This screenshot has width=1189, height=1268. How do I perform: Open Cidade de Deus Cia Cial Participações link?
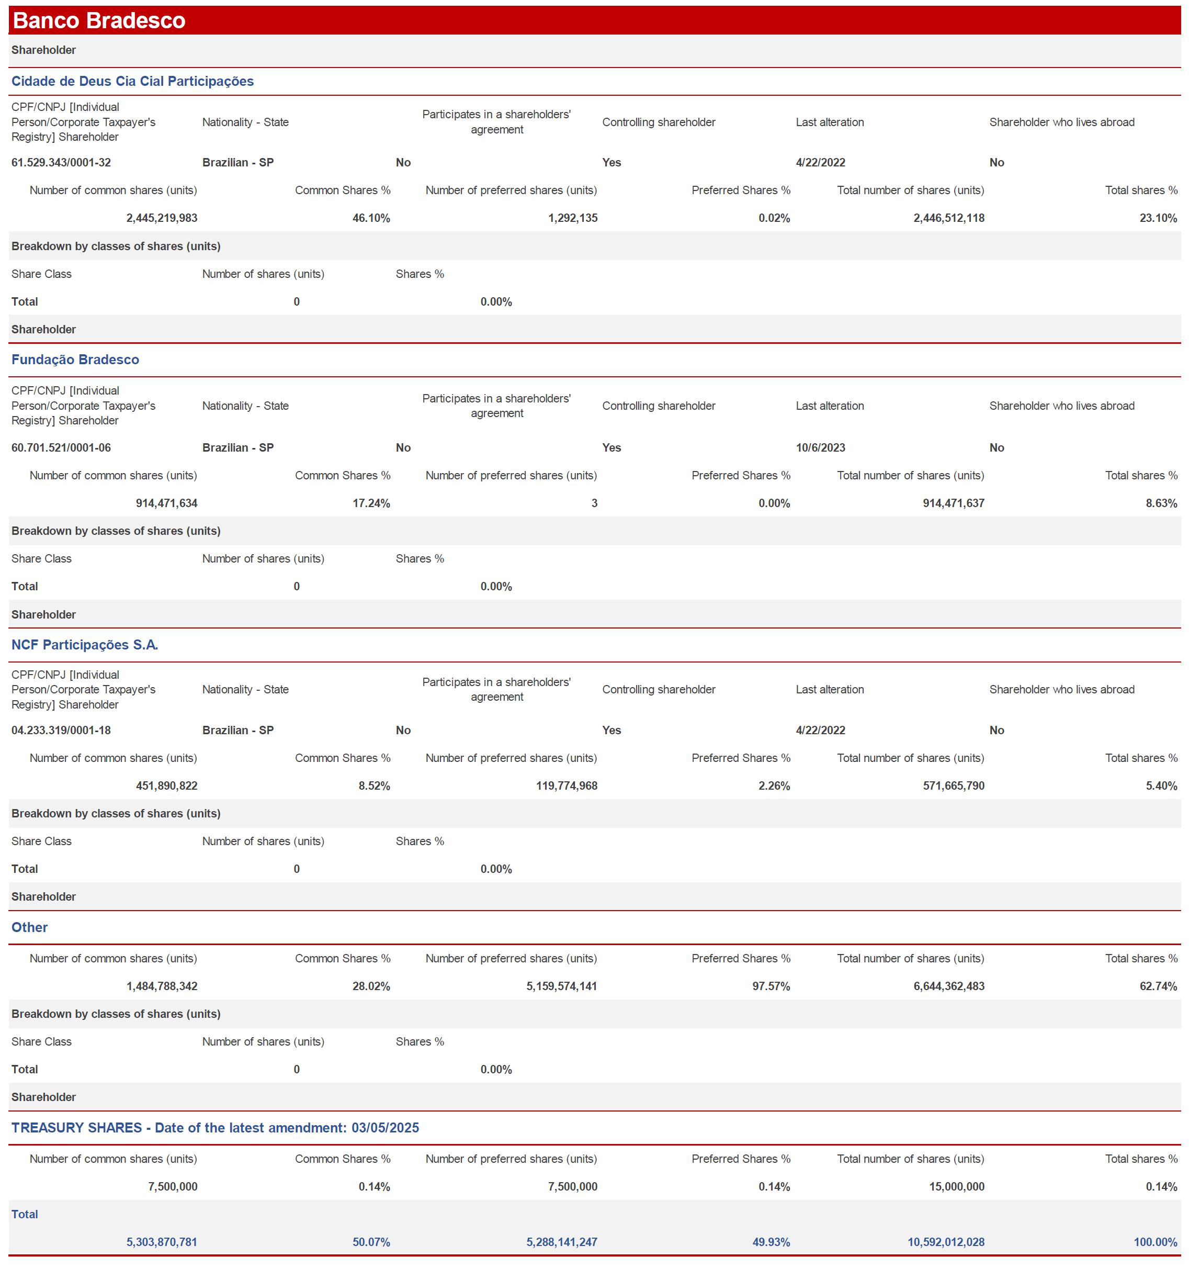pos(133,81)
